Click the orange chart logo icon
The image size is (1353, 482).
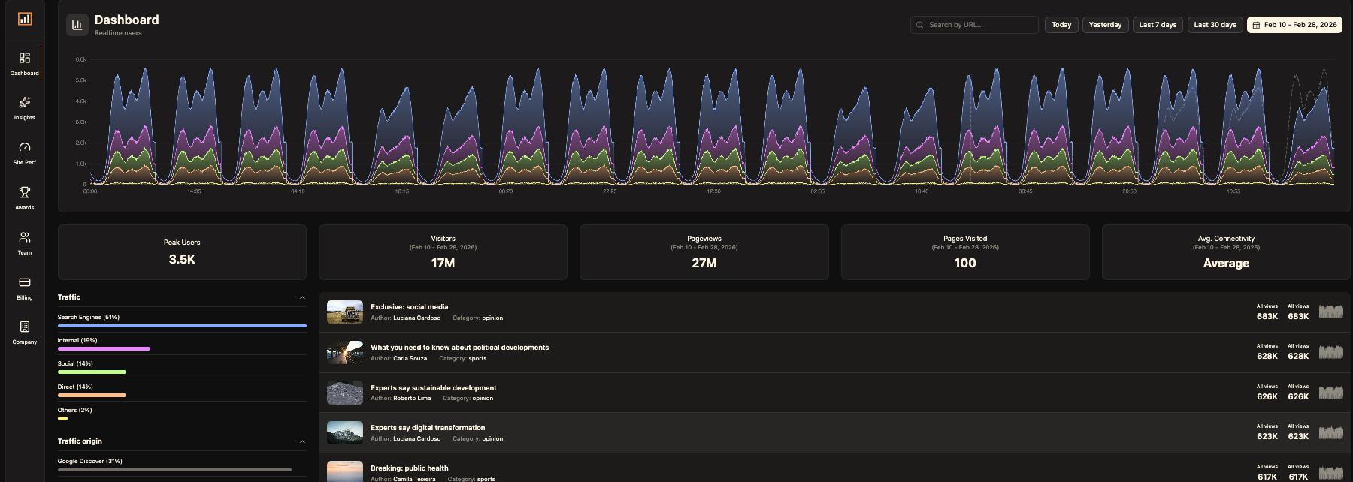point(25,19)
